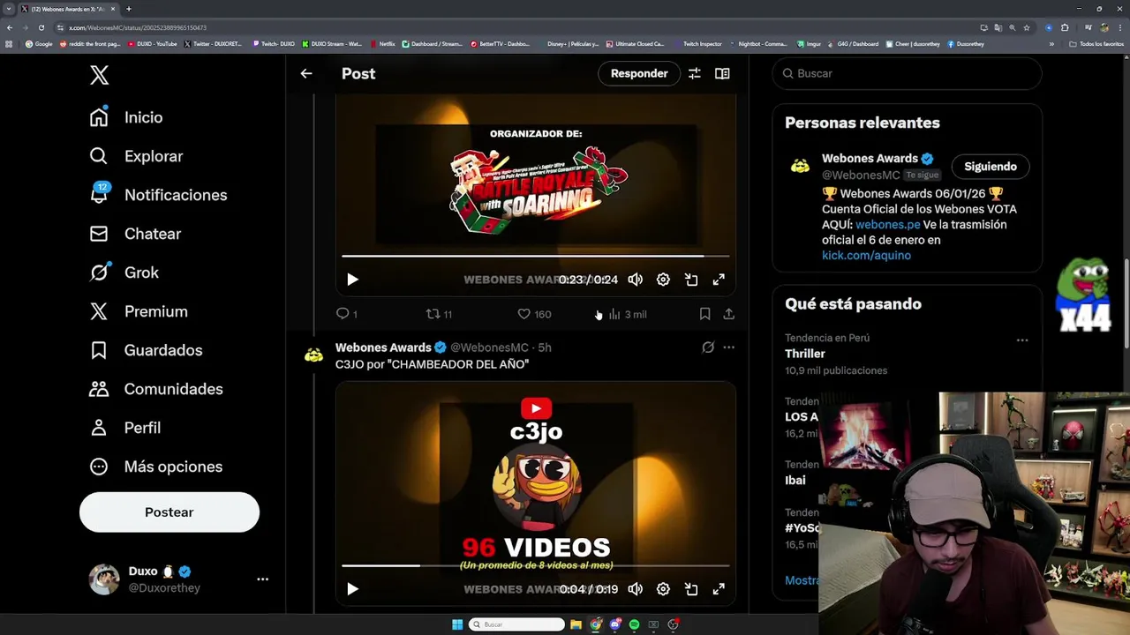The width and height of the screenshot is (1130, 635).
Task: Go back using the Post arrow
Action: [x=306, y=73]
